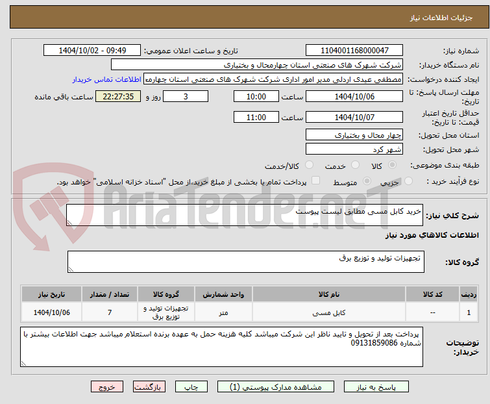
Task: Click the response deadline date 1404/10/06 field
Action: point(354,96)
